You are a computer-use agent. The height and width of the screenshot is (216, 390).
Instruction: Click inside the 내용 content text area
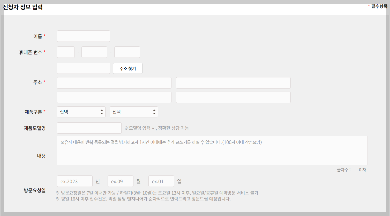point(212,150)
